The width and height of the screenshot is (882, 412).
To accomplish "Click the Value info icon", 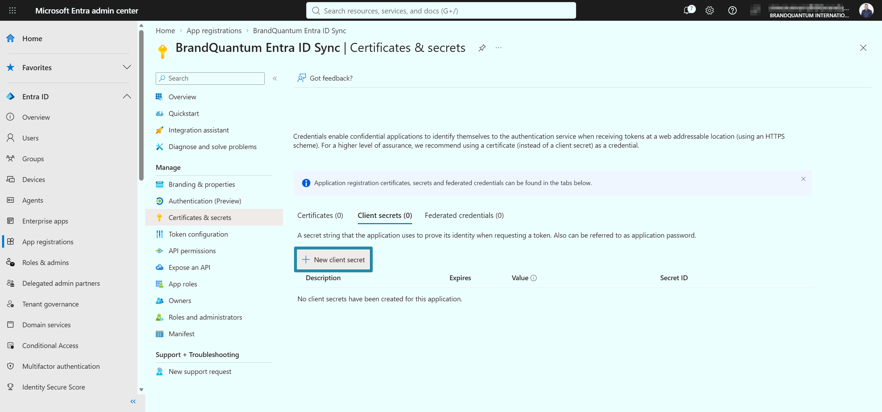I will click(x=534, y=278).
